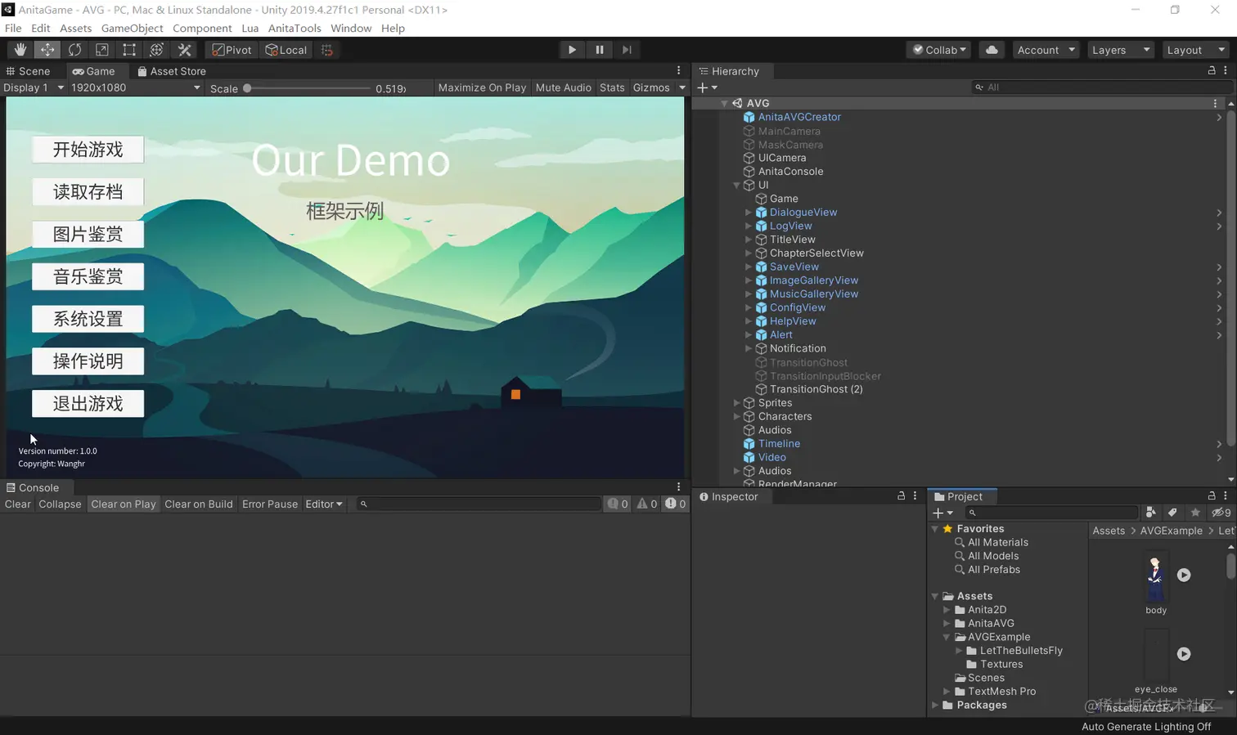Open the 1920x1080 resolution dropdown
Image resolution: width=1237 pixels, height=735 pixels.
(135, 87)
